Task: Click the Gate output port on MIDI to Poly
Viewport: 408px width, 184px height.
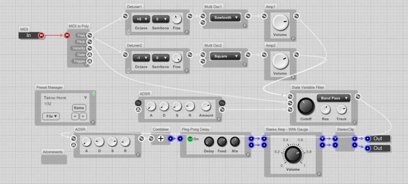Action: click(89, 55)
